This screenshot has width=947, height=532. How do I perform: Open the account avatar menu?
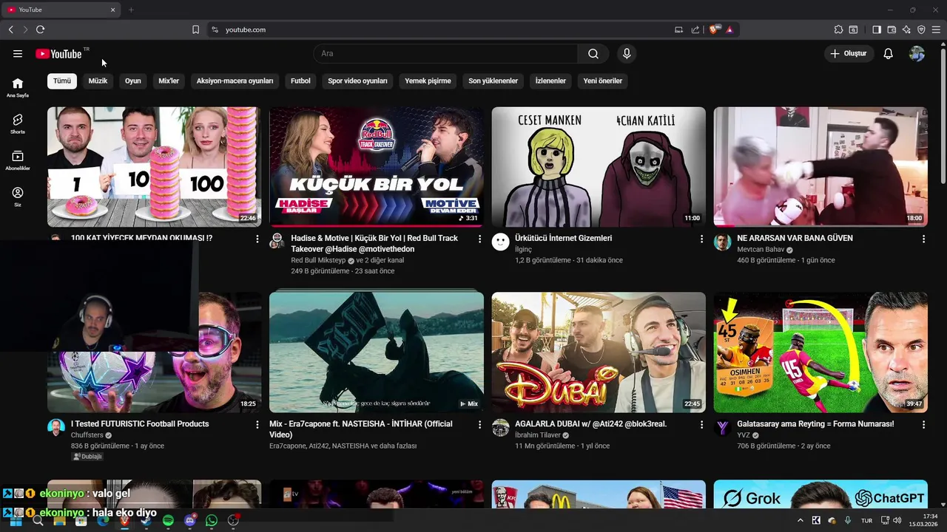pos(917,53)
